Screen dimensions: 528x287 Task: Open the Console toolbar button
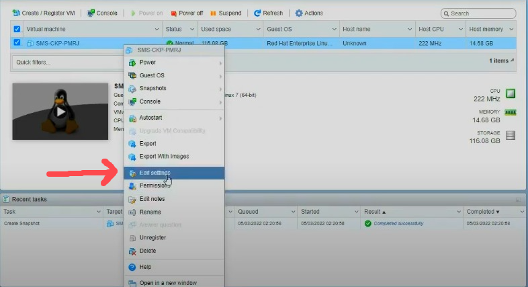click(102, 13)
